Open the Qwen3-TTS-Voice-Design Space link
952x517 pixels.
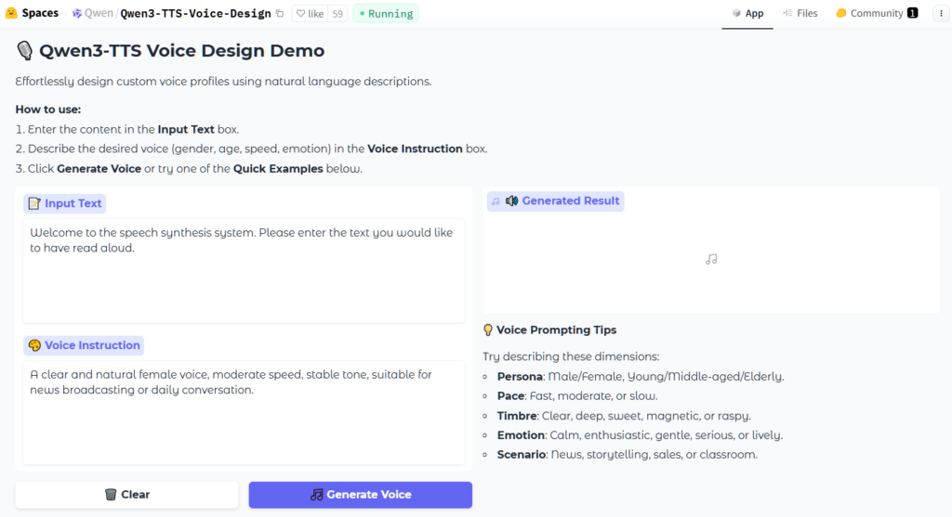(195, 14)
